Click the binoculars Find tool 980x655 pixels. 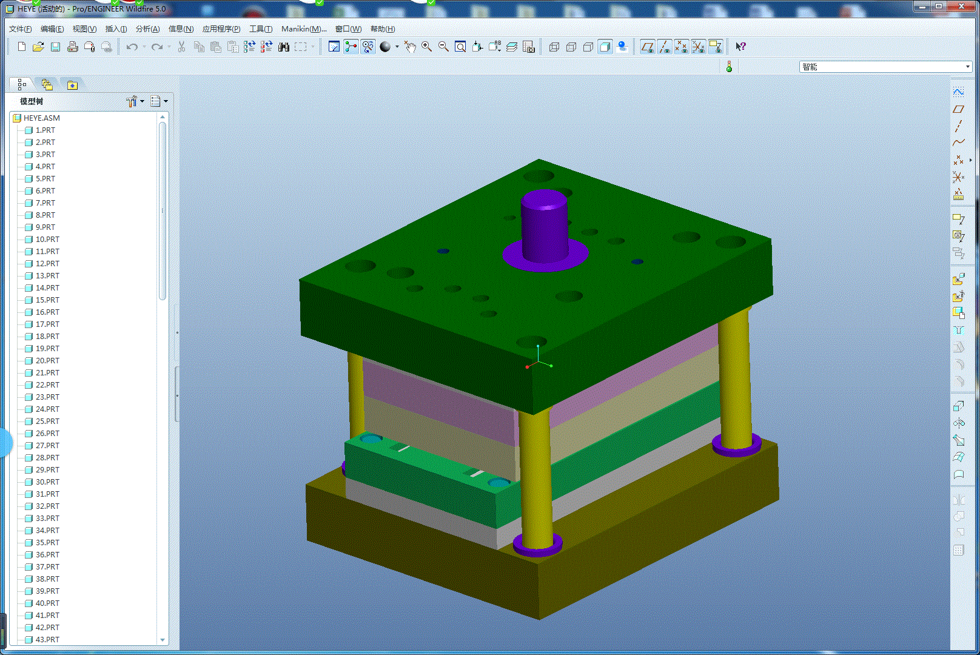(283, 47)
